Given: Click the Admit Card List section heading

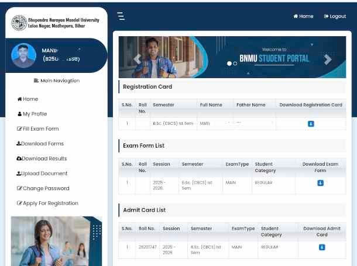Looking at the screenshot, I should tap(145, 210).
